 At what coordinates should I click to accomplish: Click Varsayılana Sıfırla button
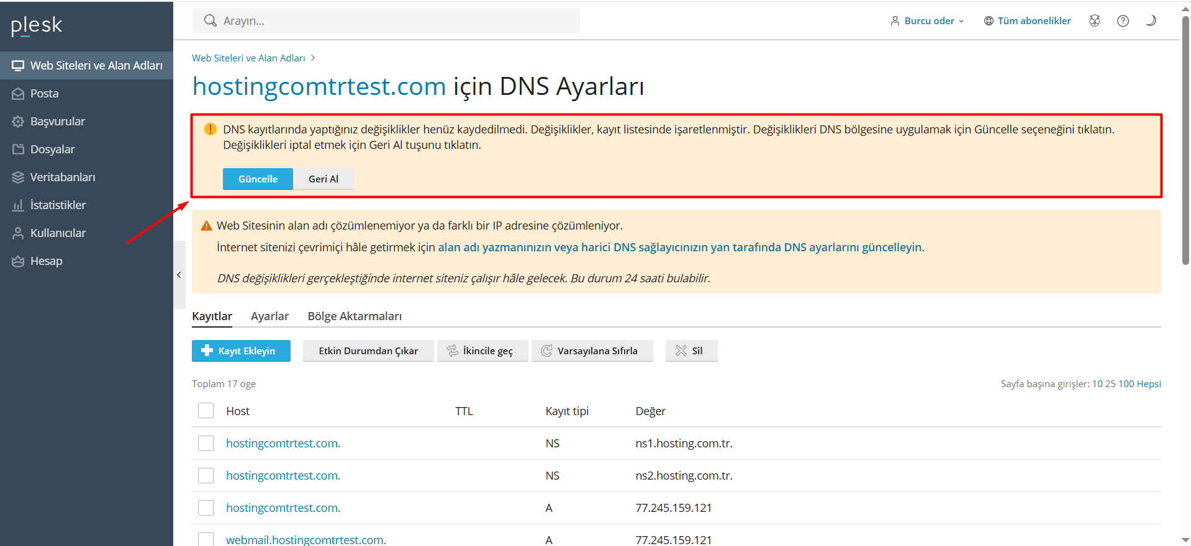pyautogui.click(x=592, y=351)
